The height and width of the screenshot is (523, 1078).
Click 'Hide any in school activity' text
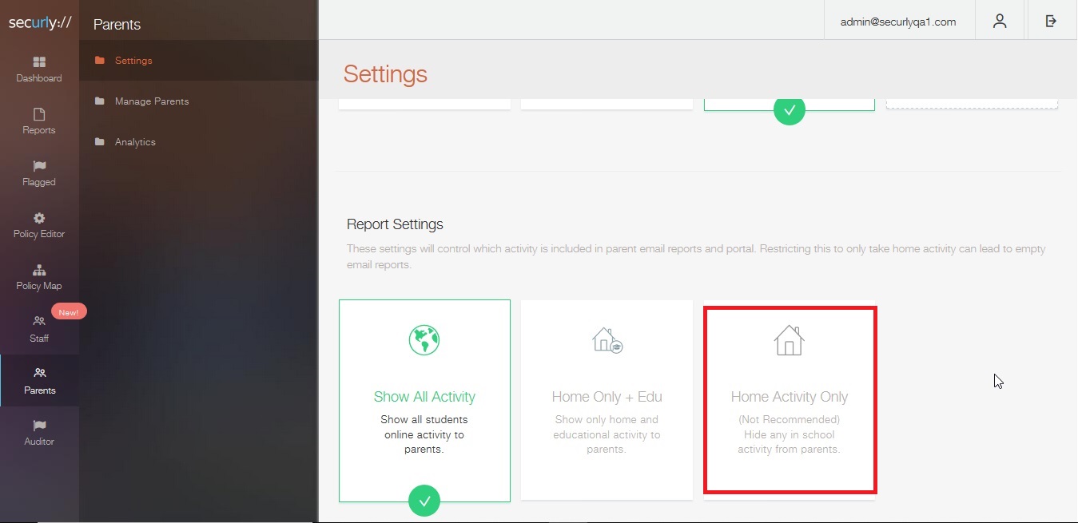tap(790, 442)
